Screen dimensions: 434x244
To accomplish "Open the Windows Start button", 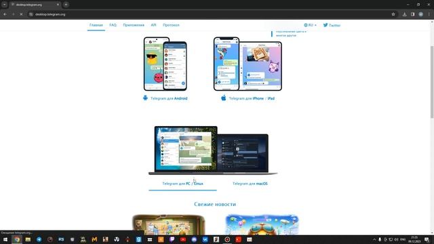I will [x=5, y=239].
